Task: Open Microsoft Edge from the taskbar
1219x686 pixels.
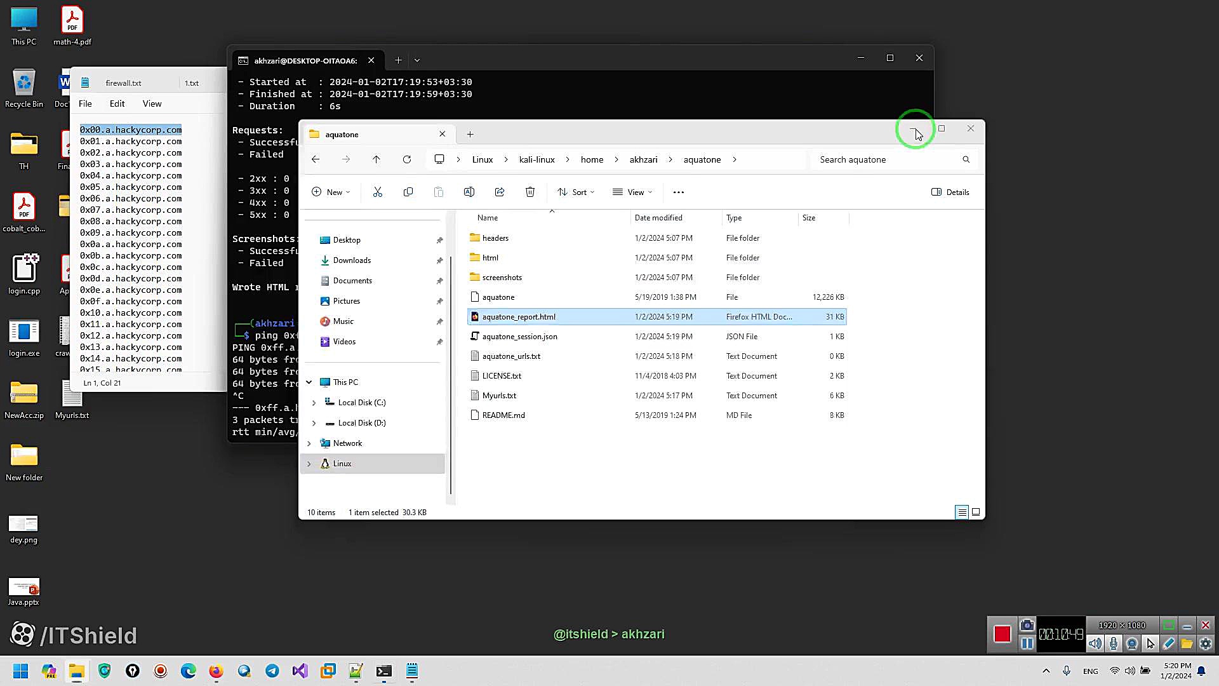Action: (x=189, y=671)
